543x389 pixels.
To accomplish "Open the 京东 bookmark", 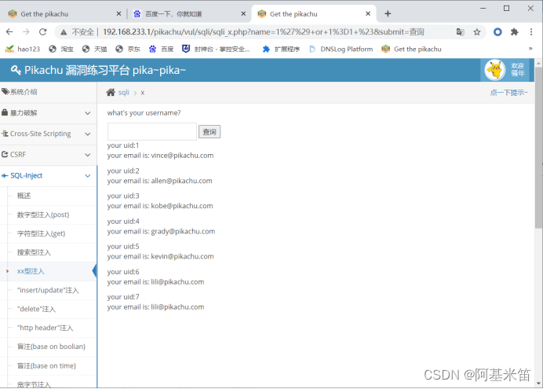I will click(x=128, y=49).
